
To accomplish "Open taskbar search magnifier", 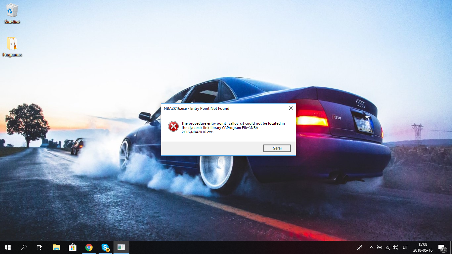I will (x=24, y=247).
